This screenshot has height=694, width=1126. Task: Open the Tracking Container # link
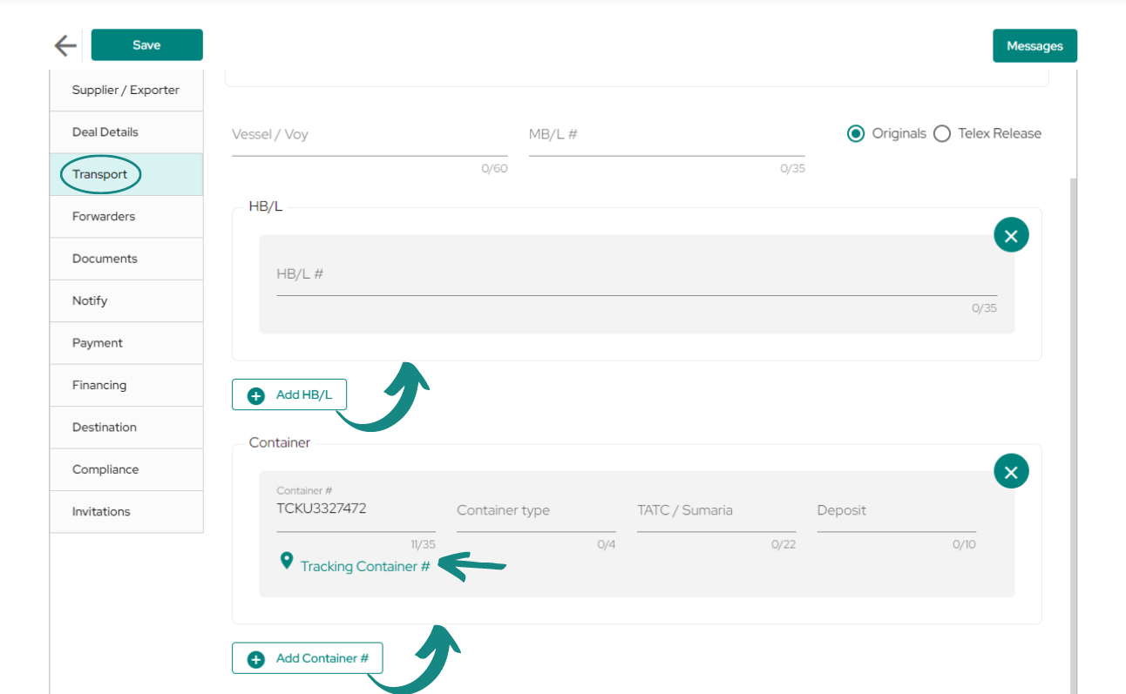(x=365, y=566)
